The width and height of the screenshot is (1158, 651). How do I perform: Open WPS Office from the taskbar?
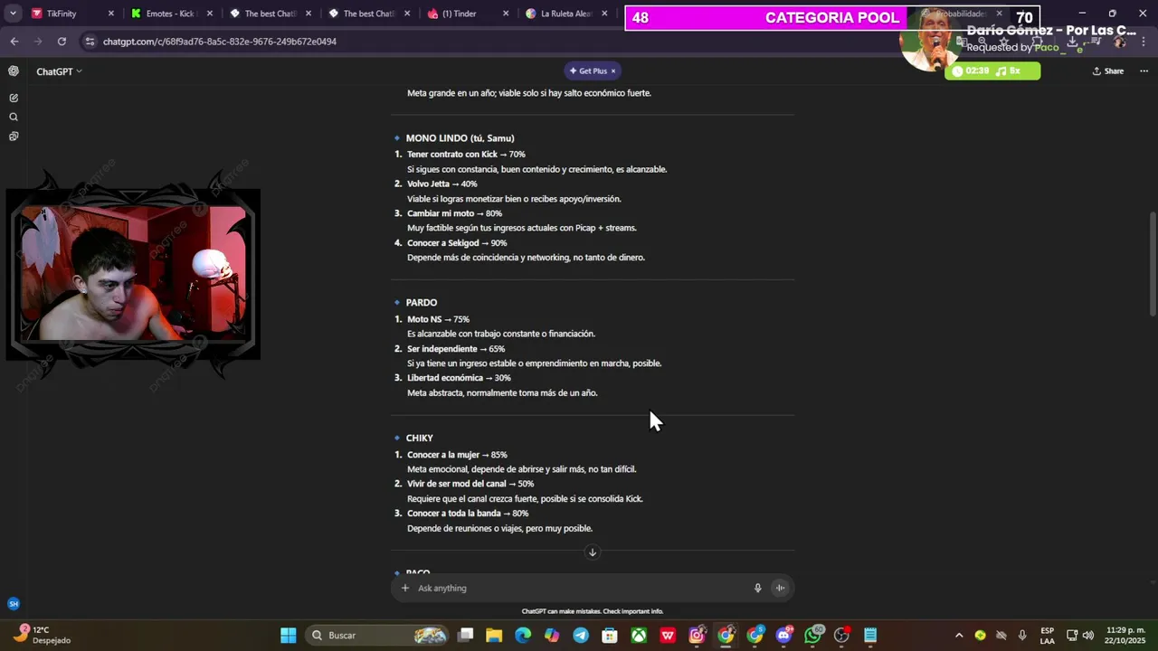coord(668,636)
